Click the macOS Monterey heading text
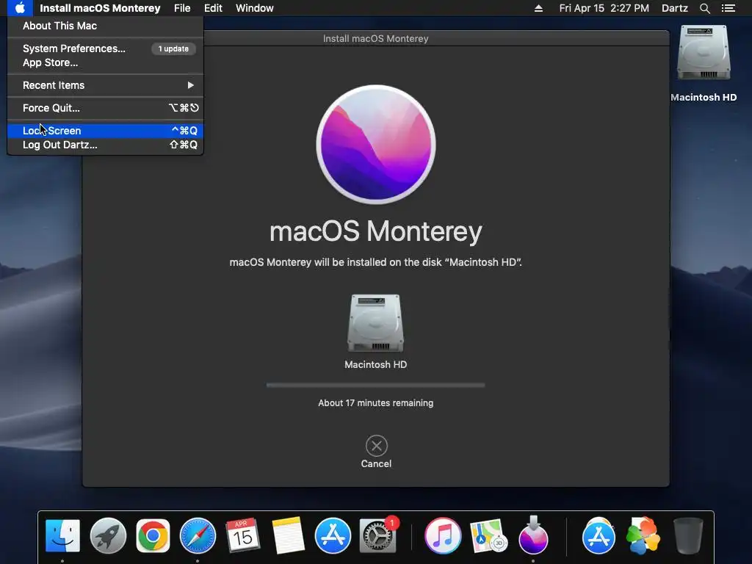 coord(375,231)
